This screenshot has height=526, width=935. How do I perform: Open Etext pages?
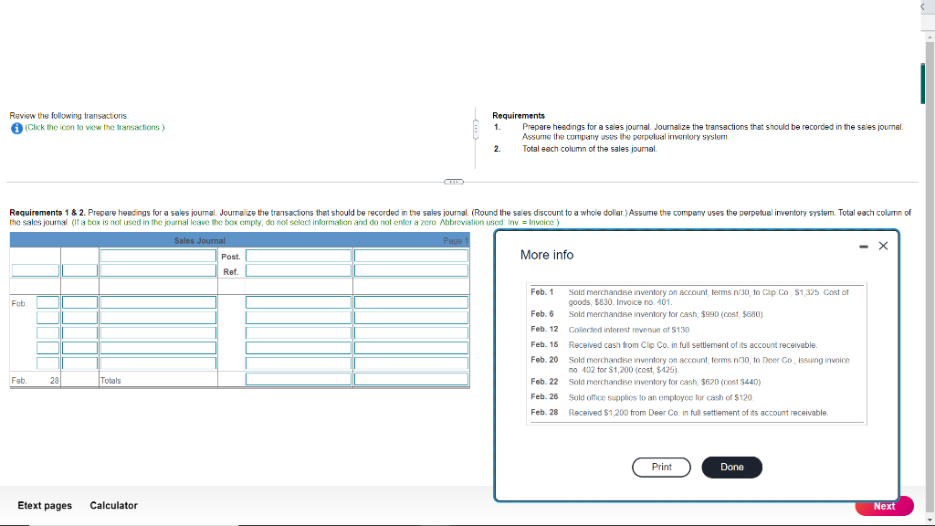click(44, 505)
